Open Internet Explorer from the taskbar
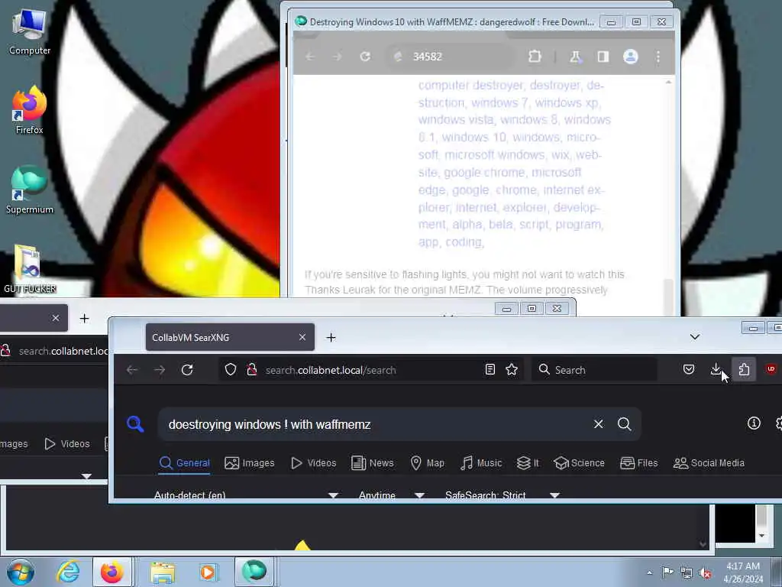Image resolution: width=782 pixels, height=587 pixels. pyautogui.click(x=68, y=572)
